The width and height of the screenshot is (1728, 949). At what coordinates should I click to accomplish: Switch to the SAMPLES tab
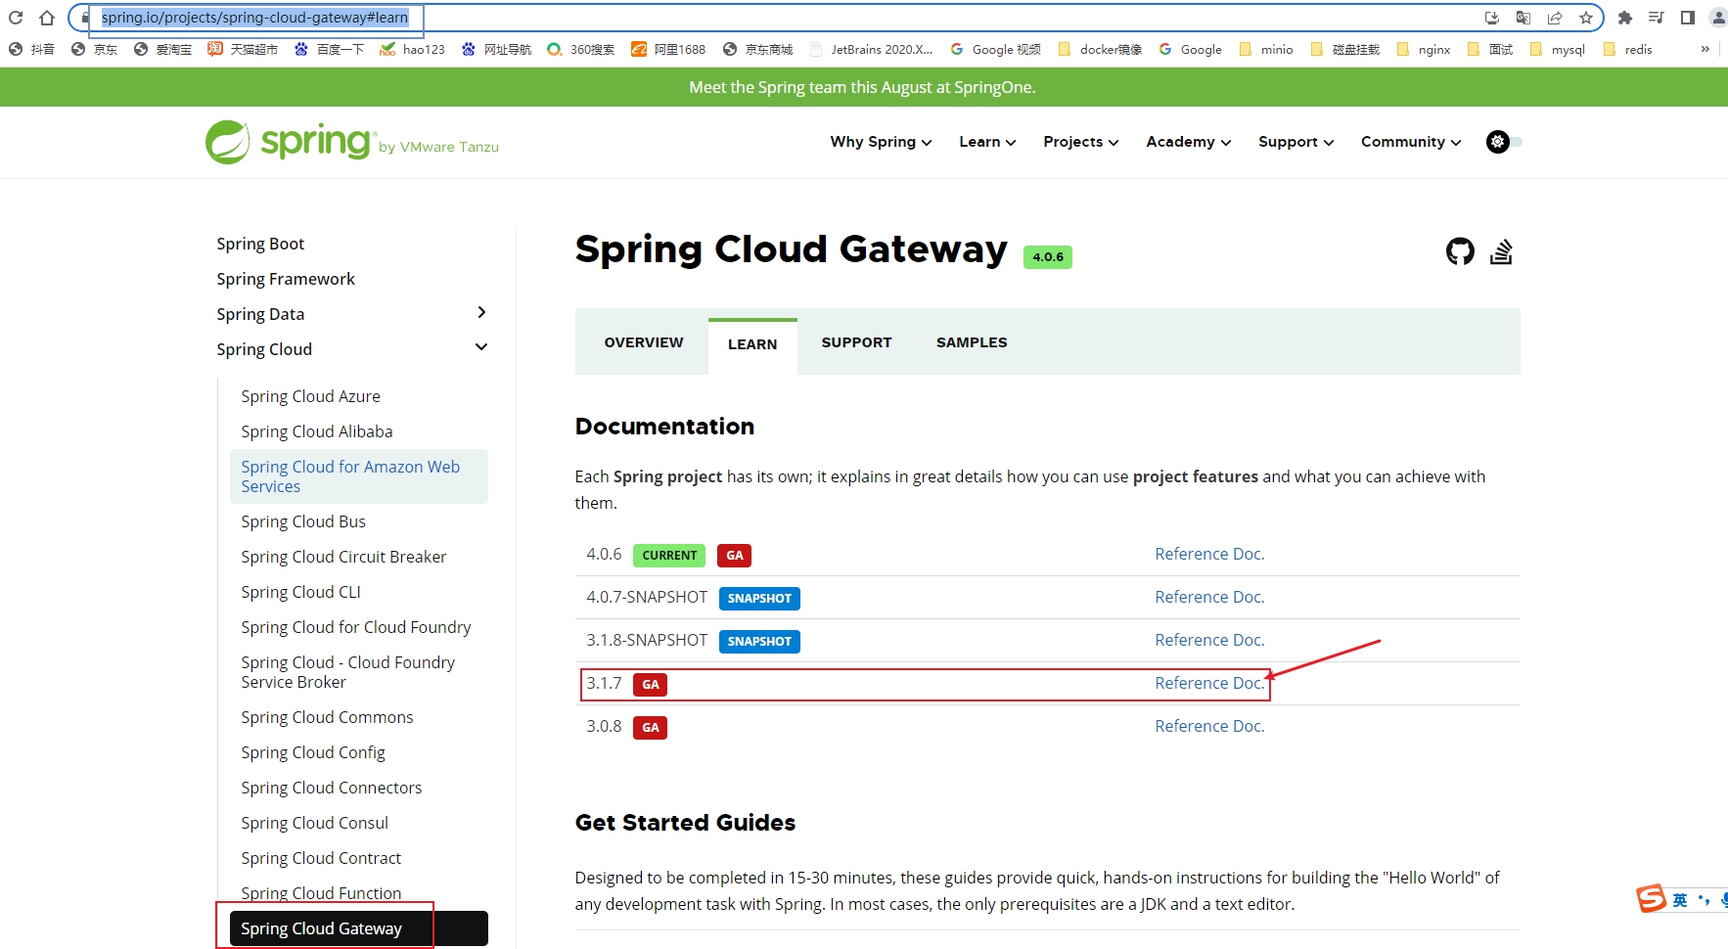(x=972, y=342)
